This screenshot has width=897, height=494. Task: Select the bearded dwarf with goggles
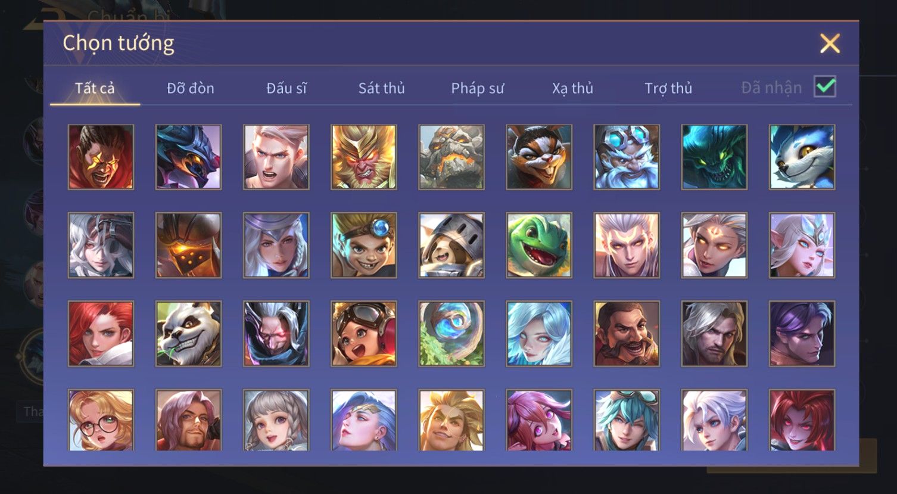(x=627, y=157)
